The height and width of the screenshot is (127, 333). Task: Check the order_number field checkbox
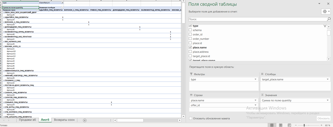(x=190, y=39)
